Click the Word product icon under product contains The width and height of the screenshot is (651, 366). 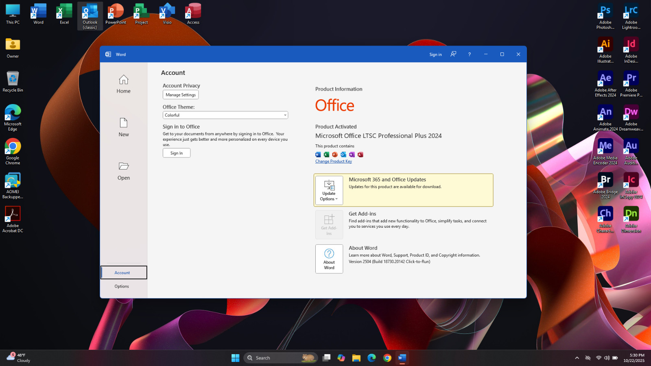tap(318, 155)
